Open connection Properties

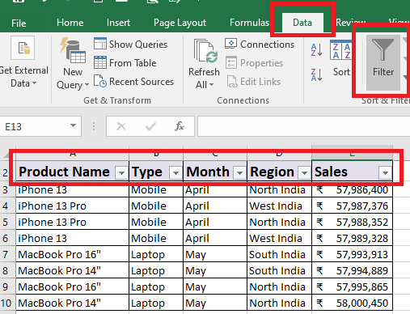coord(254,63)
